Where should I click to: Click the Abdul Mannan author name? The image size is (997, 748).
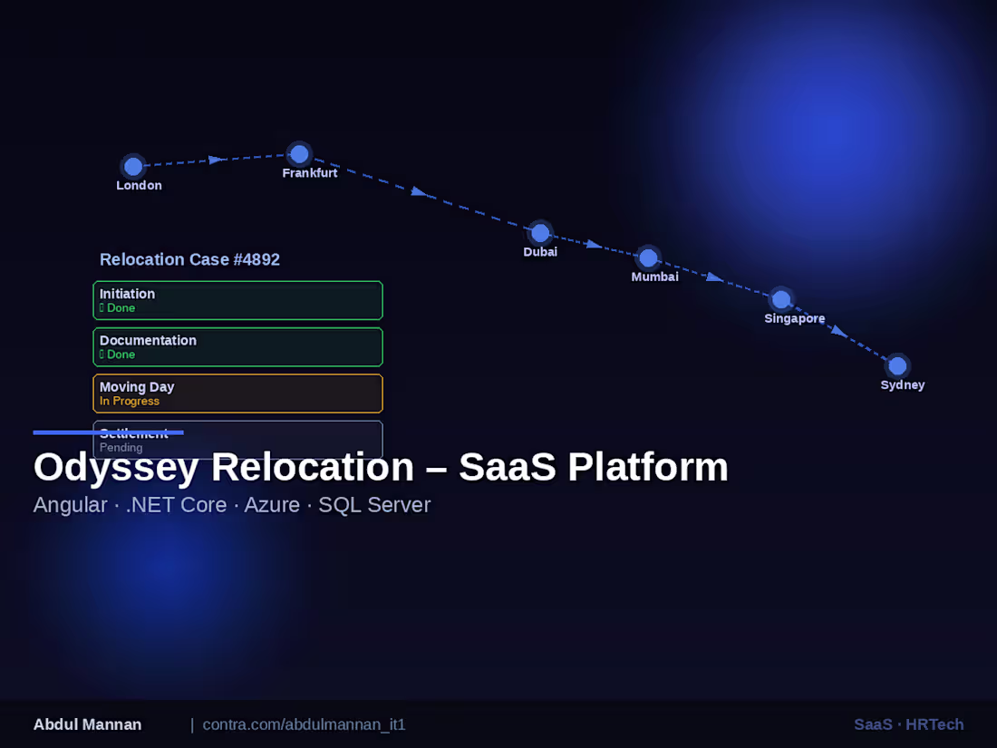(87, 724)
